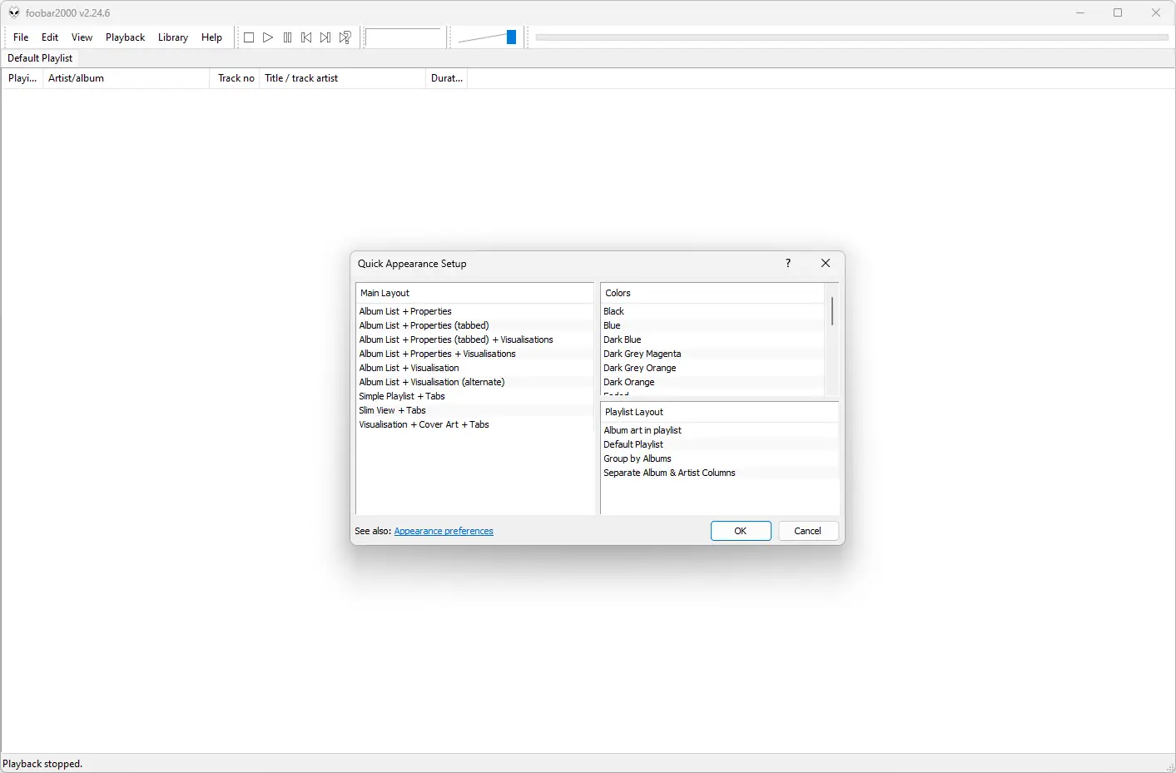Start playback with the Play icon
Screen dimensions: 1176x773
click(x=268, y=37)
